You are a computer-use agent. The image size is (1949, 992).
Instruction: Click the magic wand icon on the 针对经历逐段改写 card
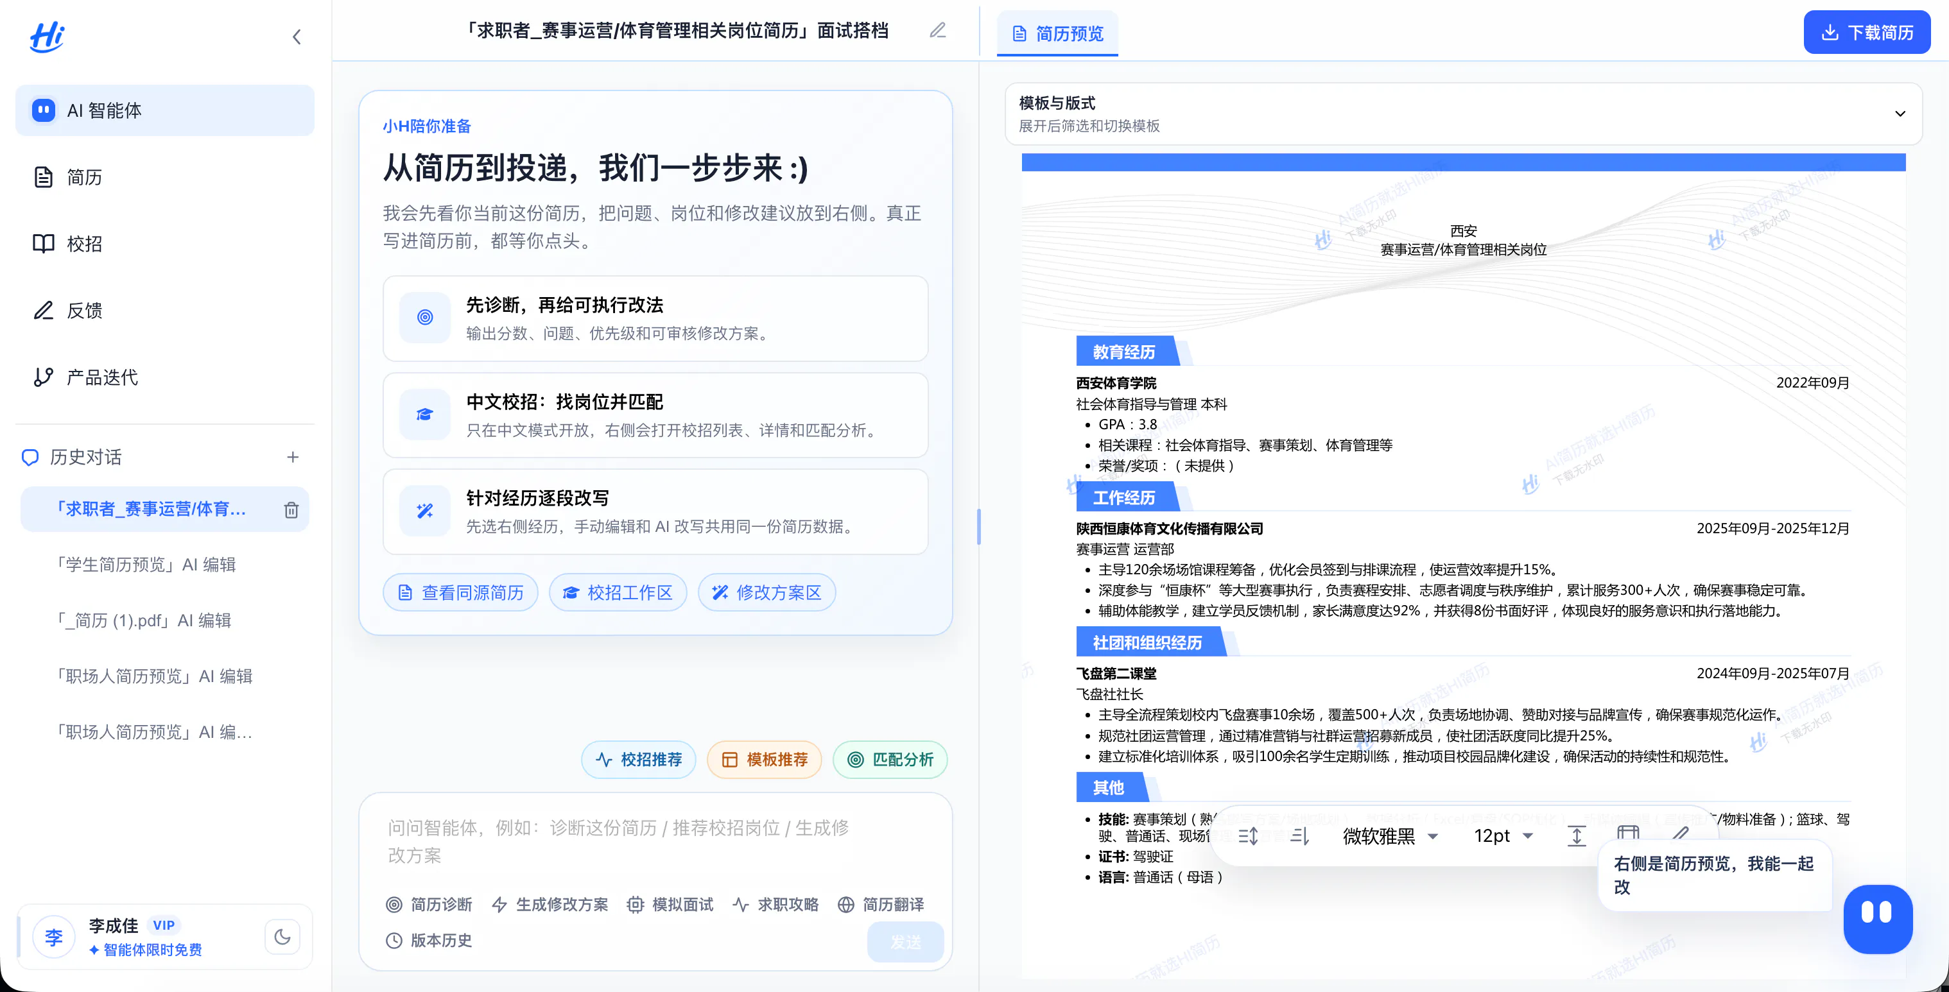point(424,511)
